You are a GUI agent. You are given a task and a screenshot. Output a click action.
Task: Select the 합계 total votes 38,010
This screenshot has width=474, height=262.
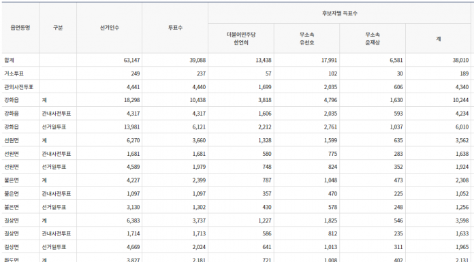[460, 60]
